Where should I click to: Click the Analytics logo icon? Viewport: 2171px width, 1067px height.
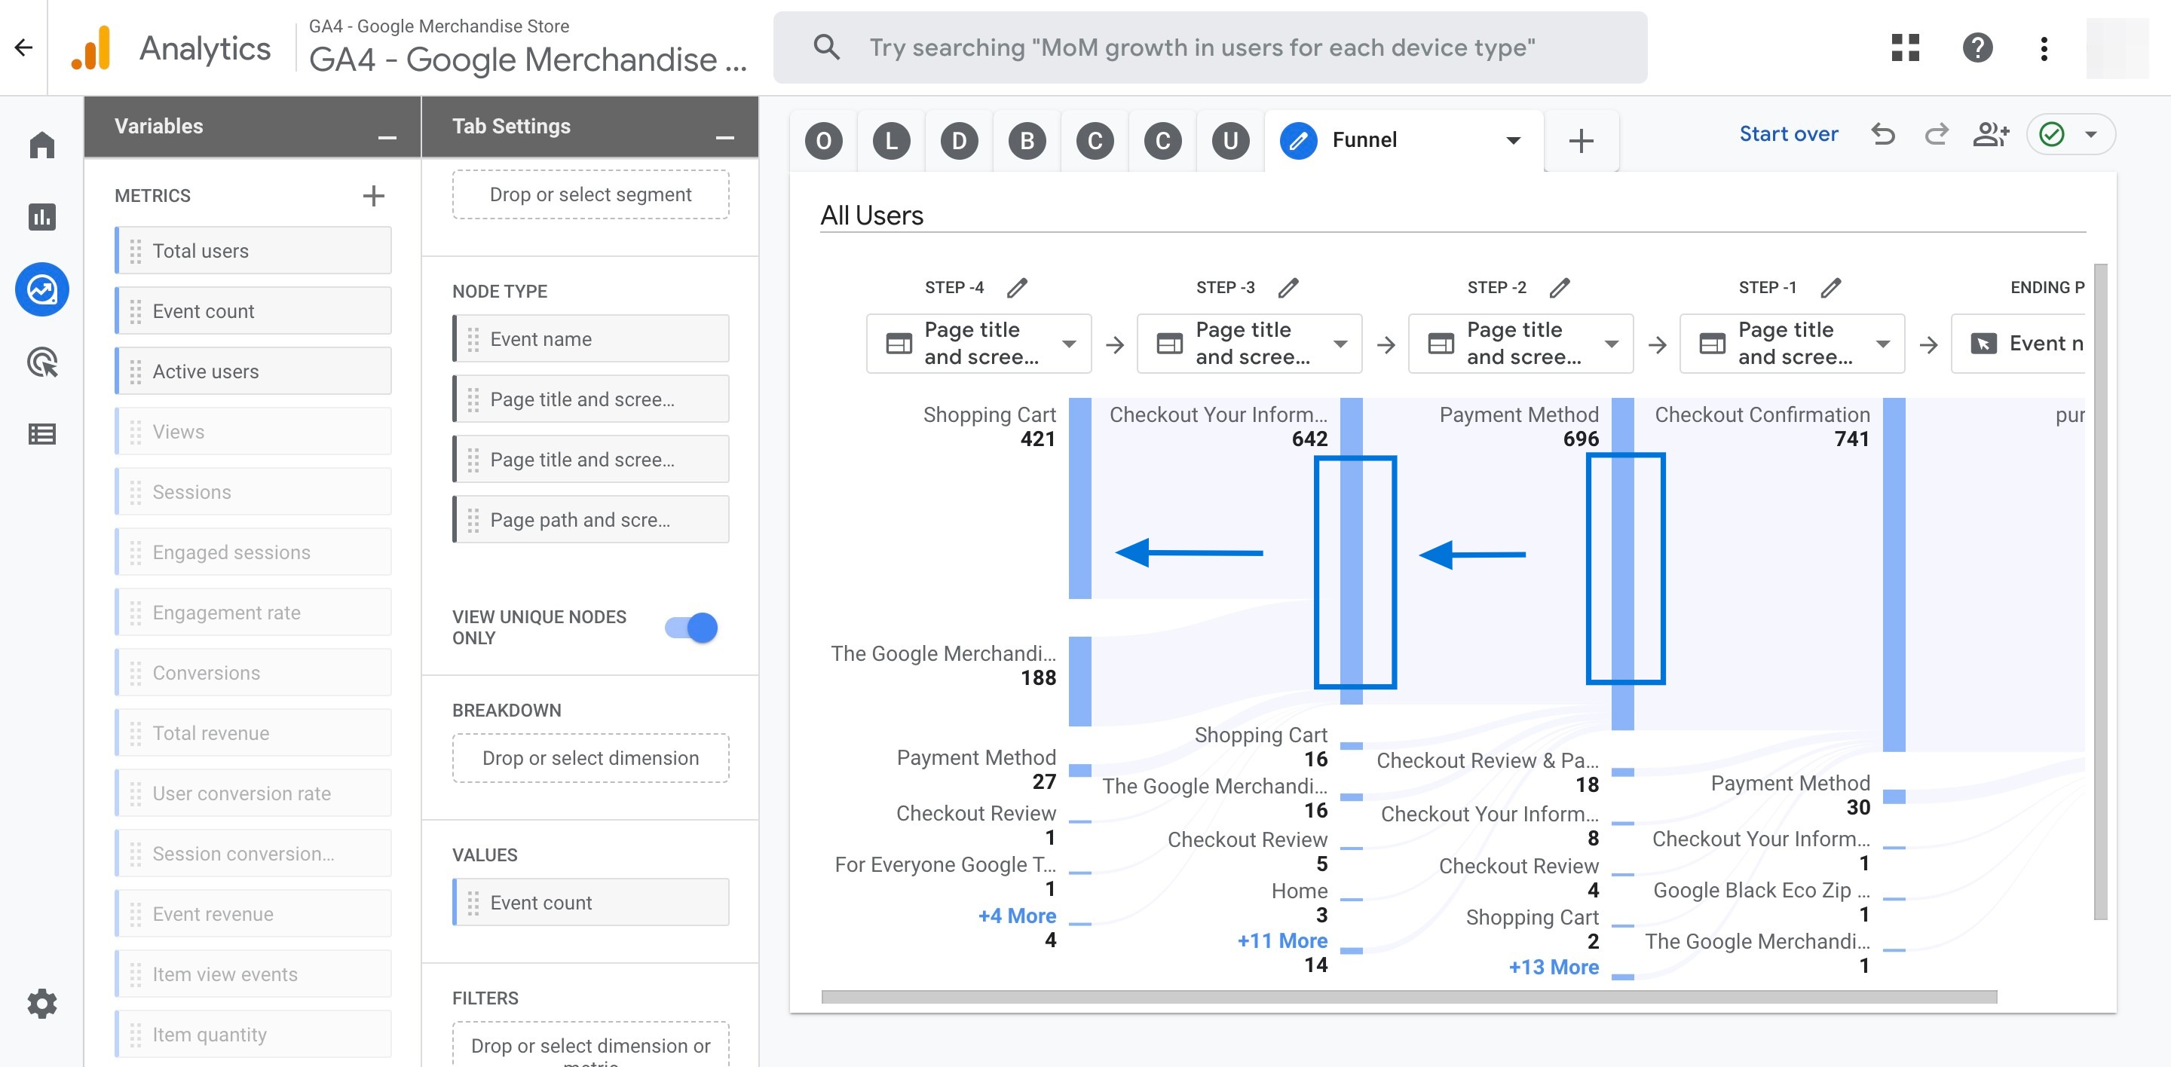[x=92, y=48]
